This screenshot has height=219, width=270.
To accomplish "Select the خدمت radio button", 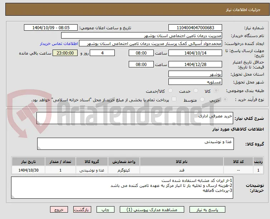I will tap(196, 91).
